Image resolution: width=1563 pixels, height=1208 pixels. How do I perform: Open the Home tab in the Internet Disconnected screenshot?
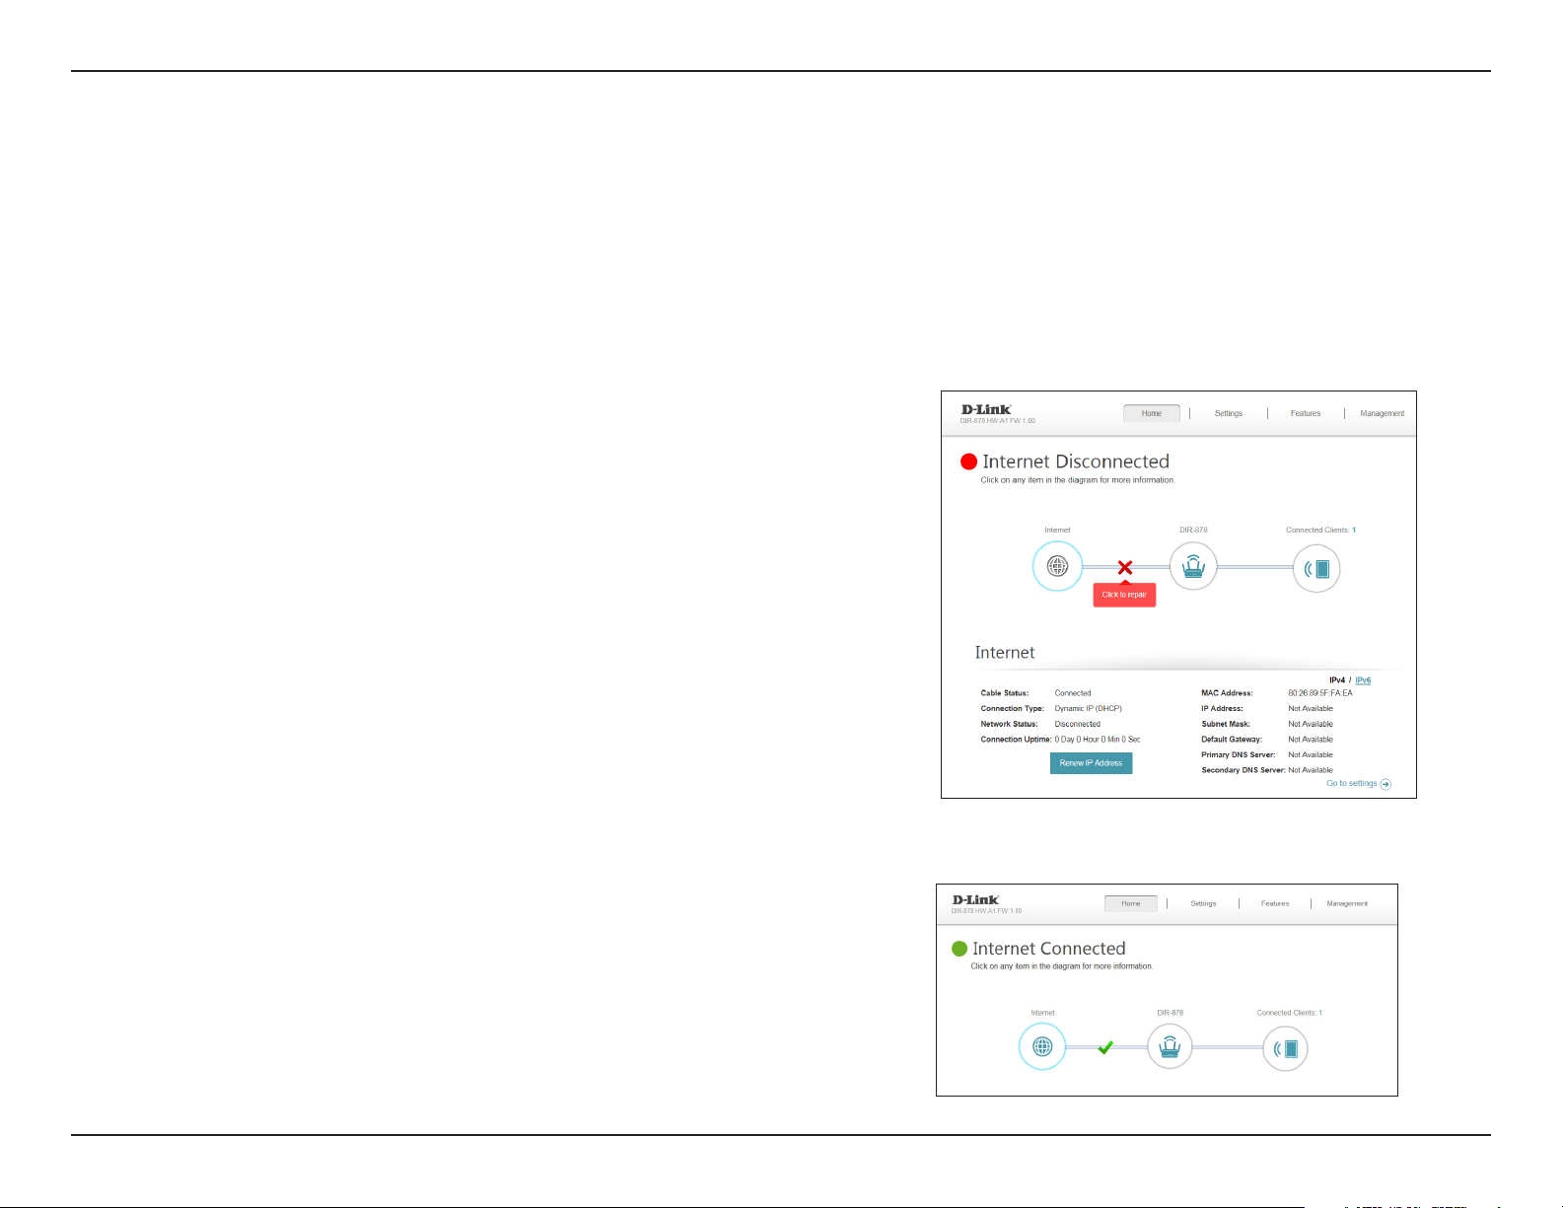point(1152,413)
